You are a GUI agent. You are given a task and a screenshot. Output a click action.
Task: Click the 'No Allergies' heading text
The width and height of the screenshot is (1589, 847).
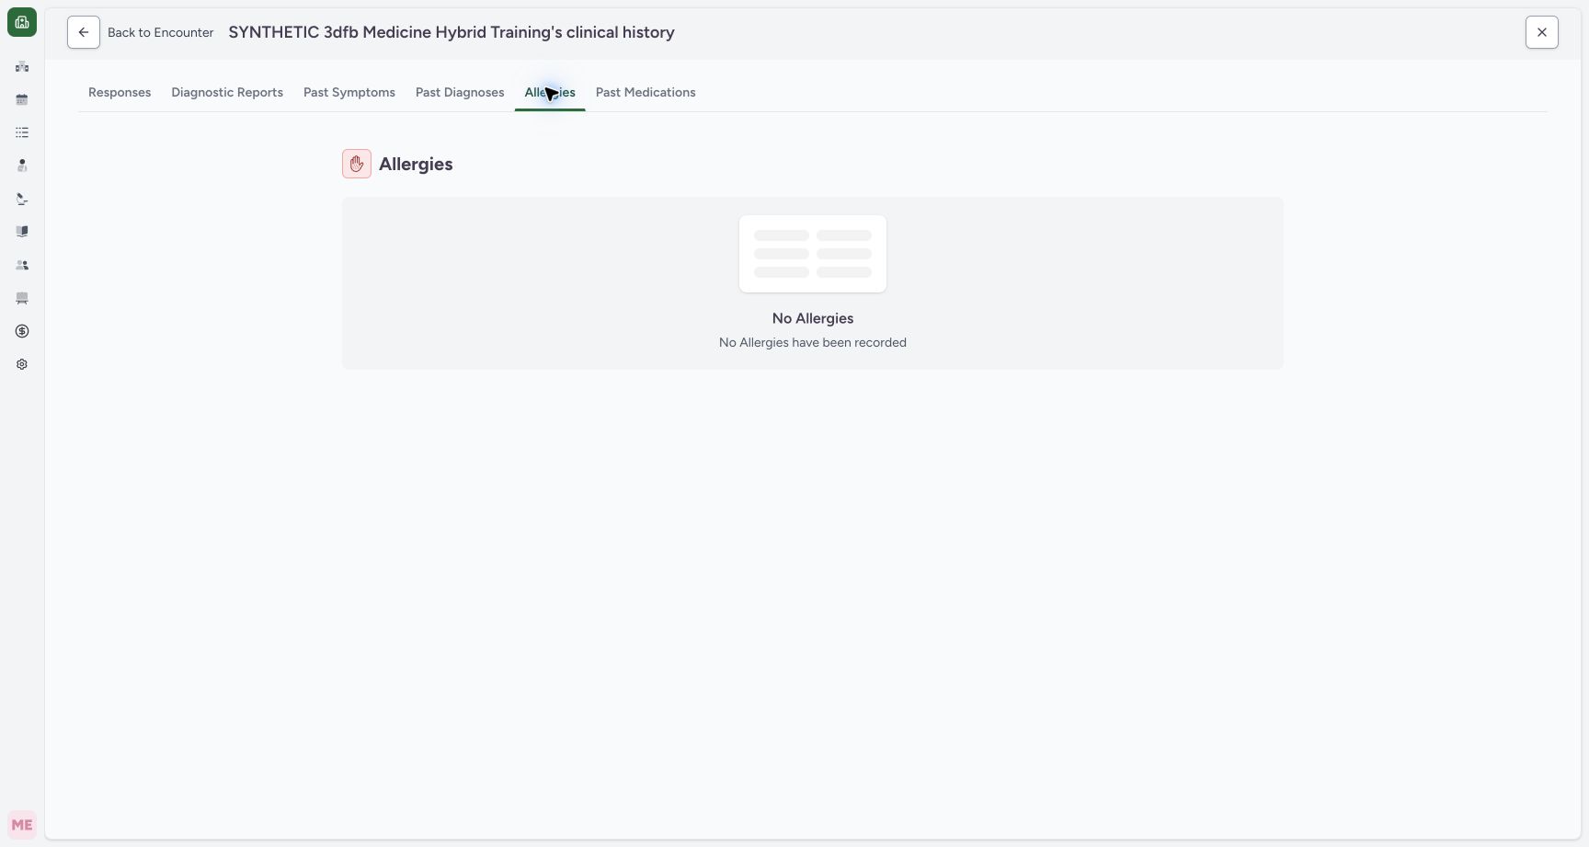click(x=813, y=318)
